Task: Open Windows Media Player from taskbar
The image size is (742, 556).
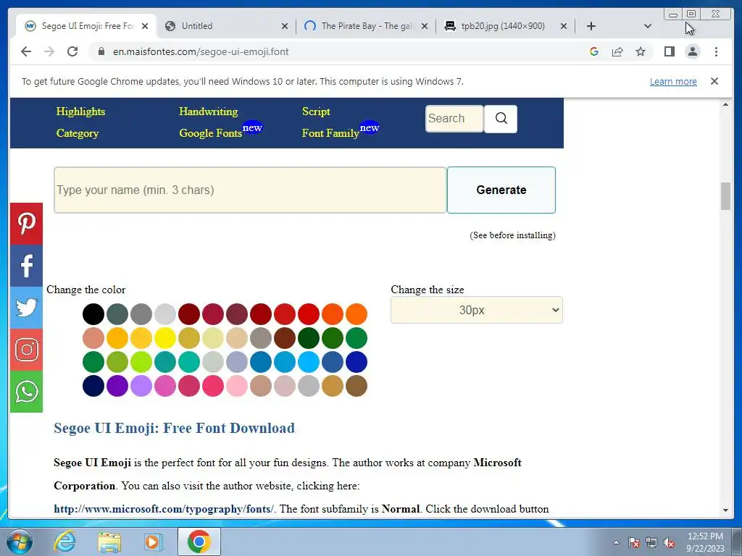Action: pos(154,542)
